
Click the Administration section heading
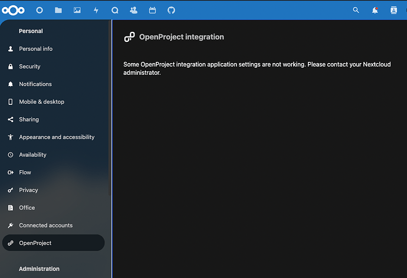click(39, 269)
